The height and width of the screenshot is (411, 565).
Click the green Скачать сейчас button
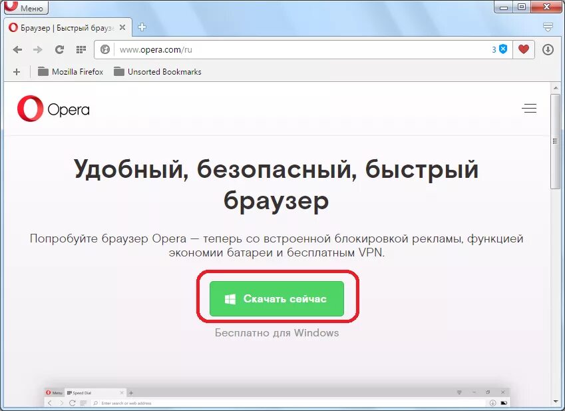click(x=277, y=298)
